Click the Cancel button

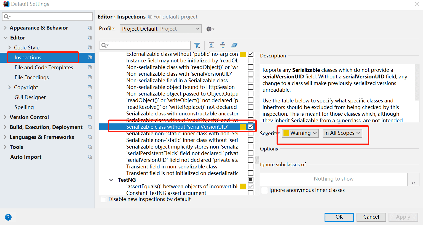click(x=371, y=217)
